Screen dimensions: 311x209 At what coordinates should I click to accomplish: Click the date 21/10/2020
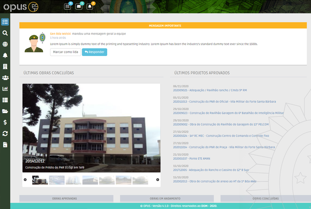(x=181, y=155)
